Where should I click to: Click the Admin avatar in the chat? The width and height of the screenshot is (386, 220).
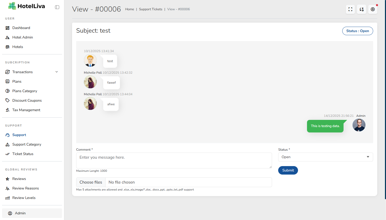pos(359,125)
